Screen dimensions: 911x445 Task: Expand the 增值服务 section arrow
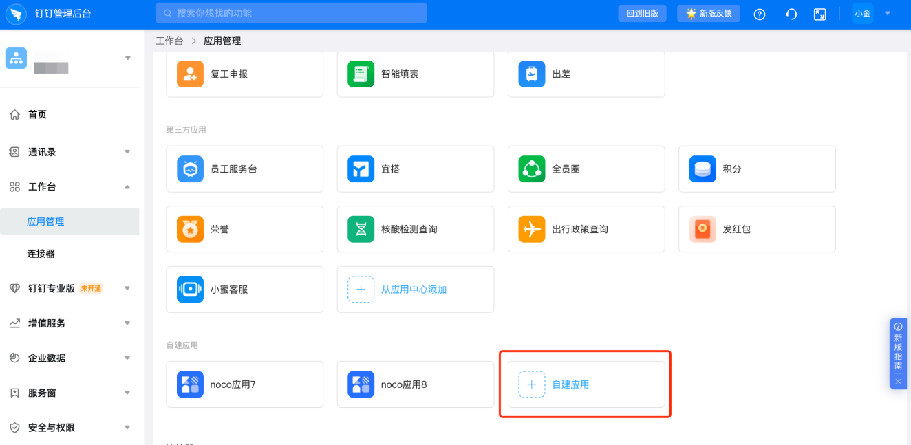[x=127, y=323]
